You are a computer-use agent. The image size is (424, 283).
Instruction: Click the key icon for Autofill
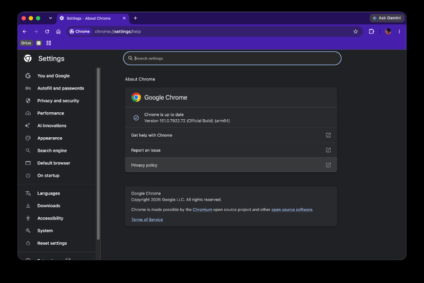click(x=28, y=88)
